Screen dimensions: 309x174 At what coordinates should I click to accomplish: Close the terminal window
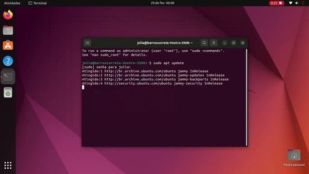tap(243, 43)
